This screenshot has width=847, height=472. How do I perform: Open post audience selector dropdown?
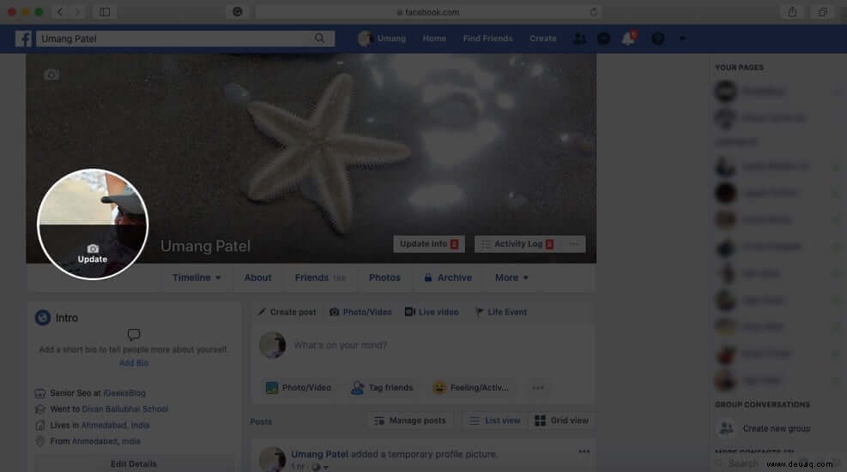click(319, 467)
